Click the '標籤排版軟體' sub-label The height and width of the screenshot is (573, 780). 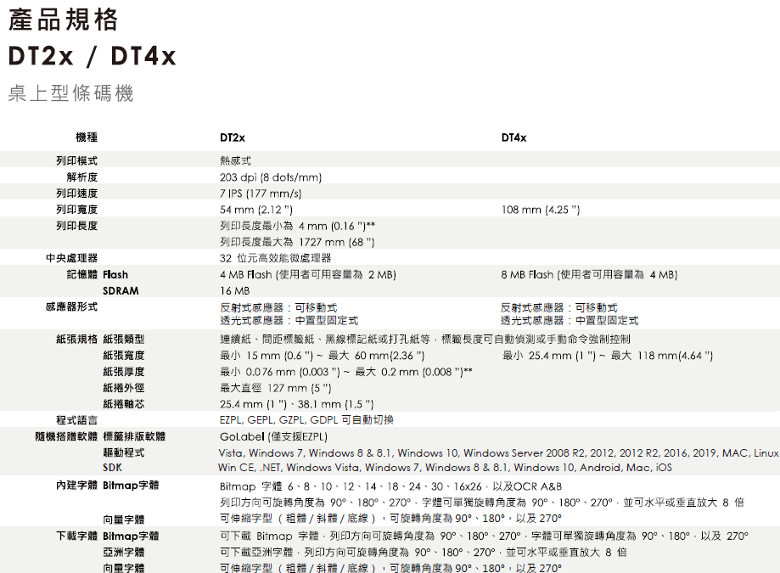click(134, 436)
